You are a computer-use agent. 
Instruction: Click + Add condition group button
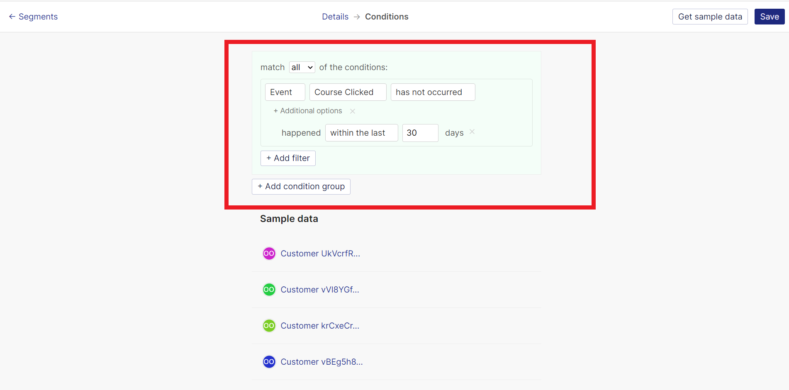tap(301, 187)
